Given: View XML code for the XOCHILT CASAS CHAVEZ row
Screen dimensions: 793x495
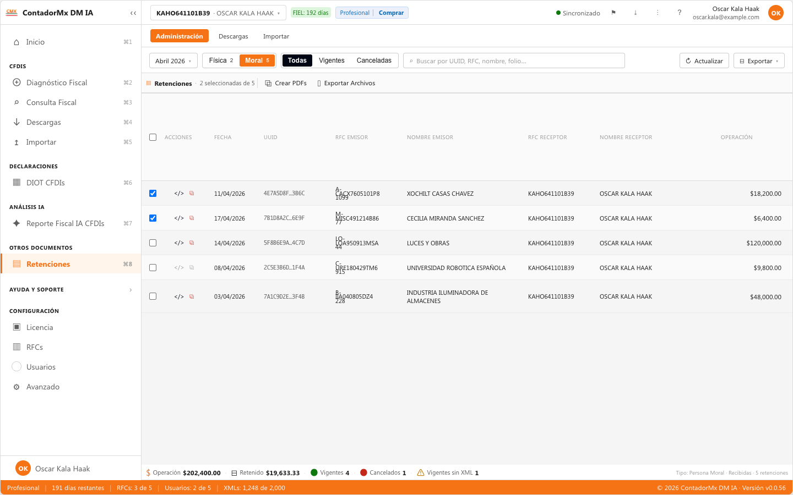Looking at the screenshot, I should [179, 194].
